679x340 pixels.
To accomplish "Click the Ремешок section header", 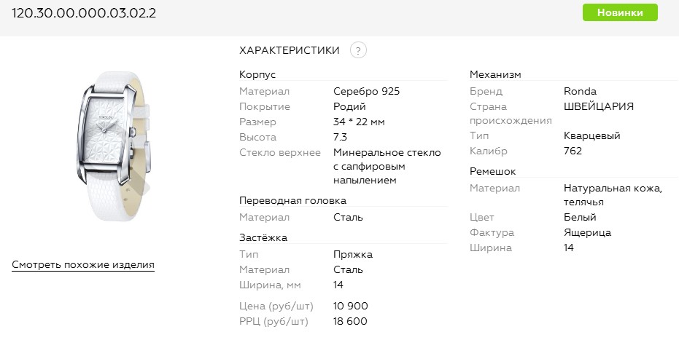I will pyautogui.click(x=492, y=172).
